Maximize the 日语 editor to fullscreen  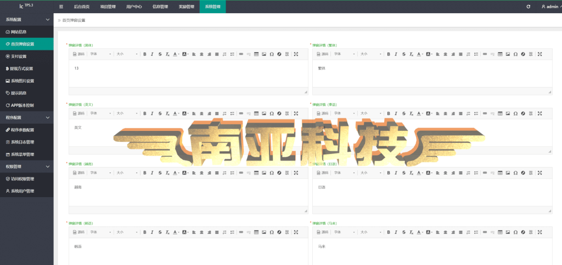pos(540,172)
